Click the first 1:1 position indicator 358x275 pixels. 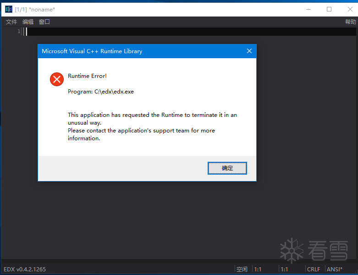pos(258,269)
